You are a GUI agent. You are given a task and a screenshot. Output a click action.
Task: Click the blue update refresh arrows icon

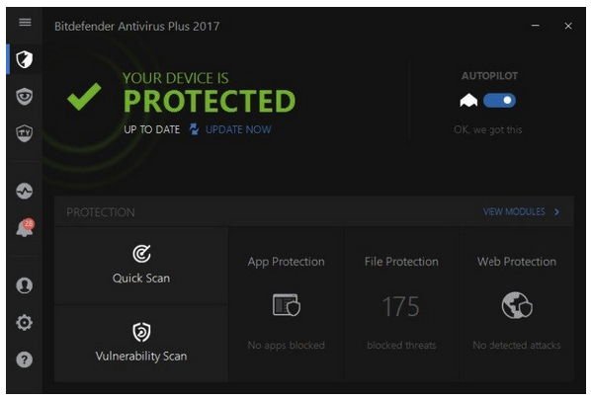coord(194,129)
